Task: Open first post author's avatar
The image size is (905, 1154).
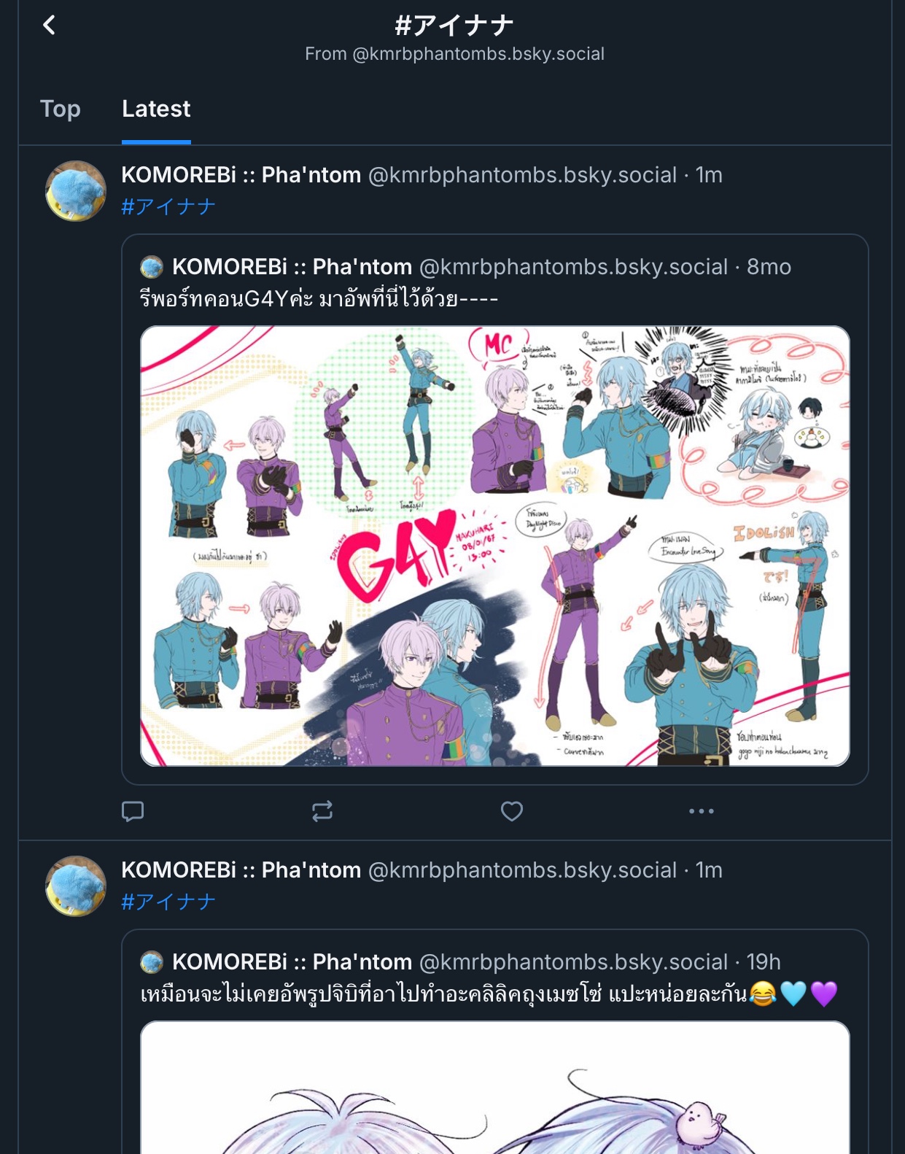Action: pyautogui.click(x=76, y=191)
